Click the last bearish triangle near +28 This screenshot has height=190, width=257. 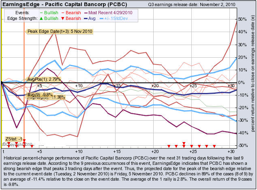click(x=214, y=146)
